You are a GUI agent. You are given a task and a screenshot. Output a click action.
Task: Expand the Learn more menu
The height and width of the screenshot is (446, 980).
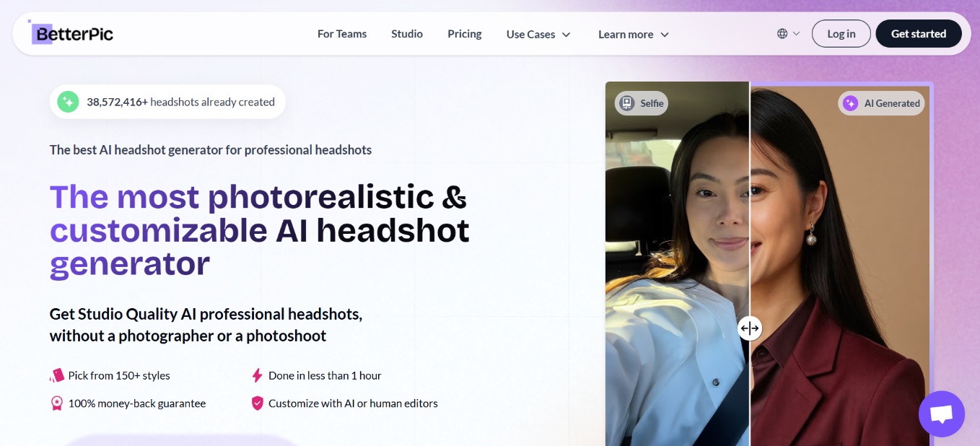coord(634,34)
